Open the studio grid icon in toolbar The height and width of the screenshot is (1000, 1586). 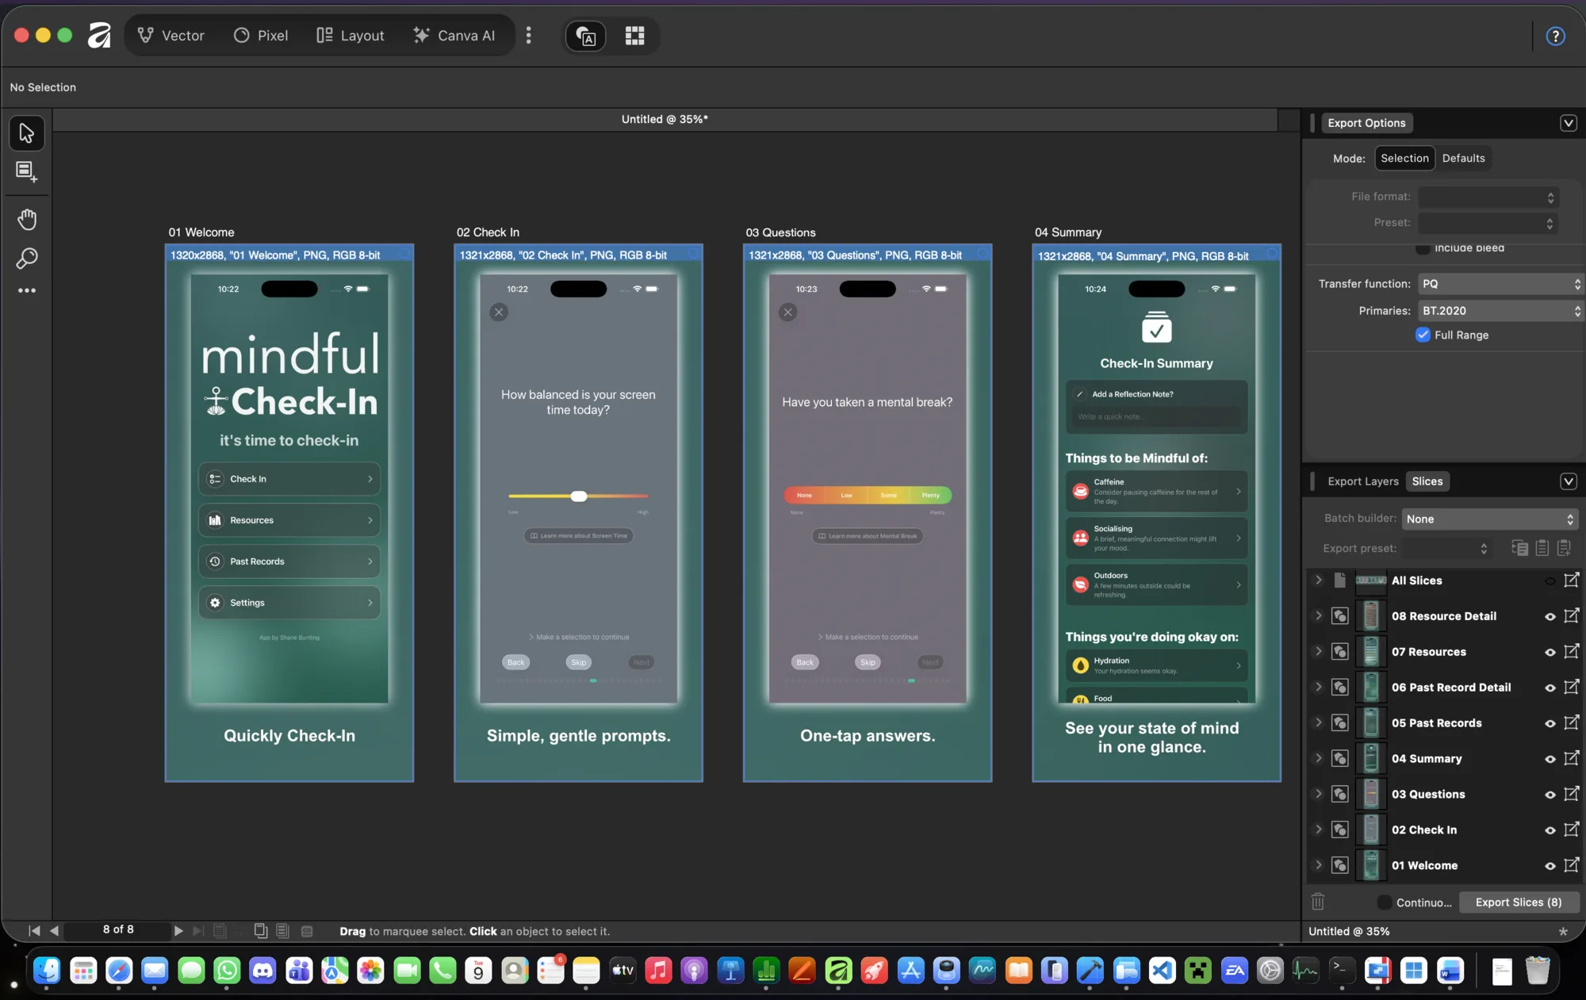pos(634,36)
